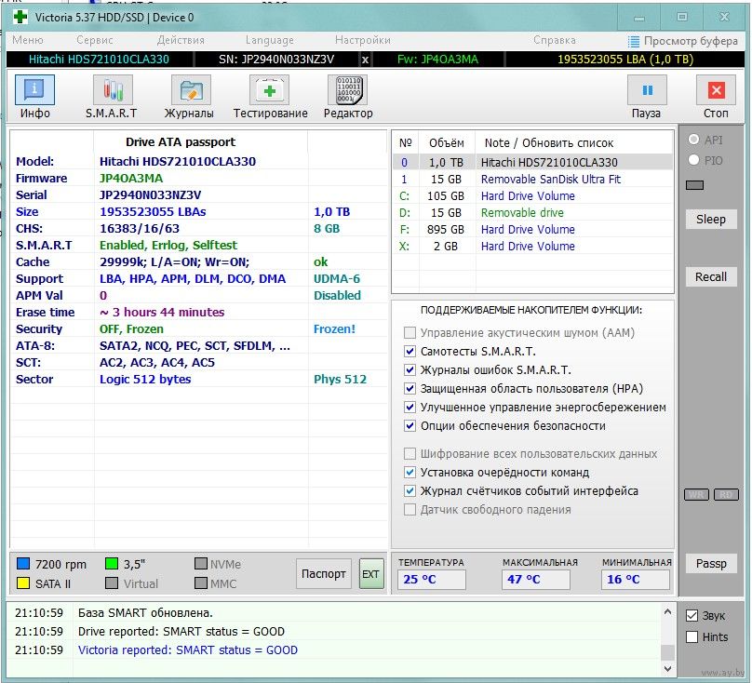Click the RD indicator

pos(726,494)
